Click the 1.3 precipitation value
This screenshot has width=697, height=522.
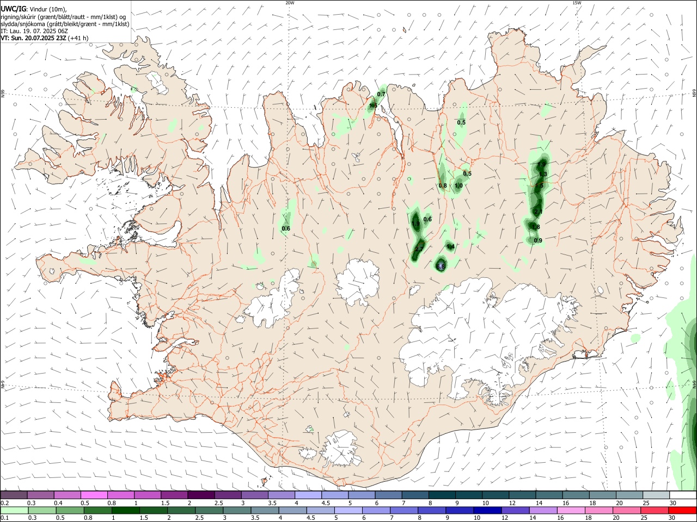coord(543,174)
